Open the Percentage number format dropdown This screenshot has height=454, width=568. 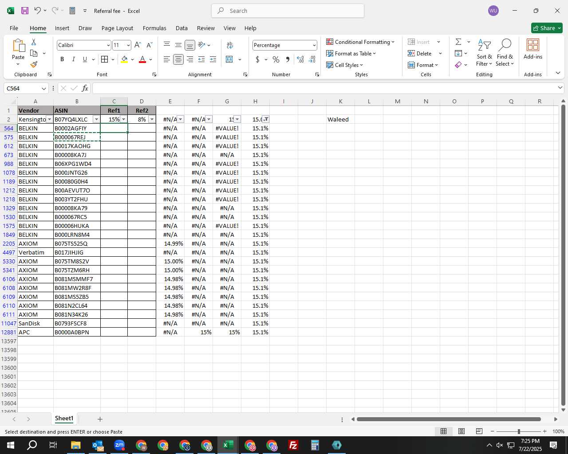[314, 45]
